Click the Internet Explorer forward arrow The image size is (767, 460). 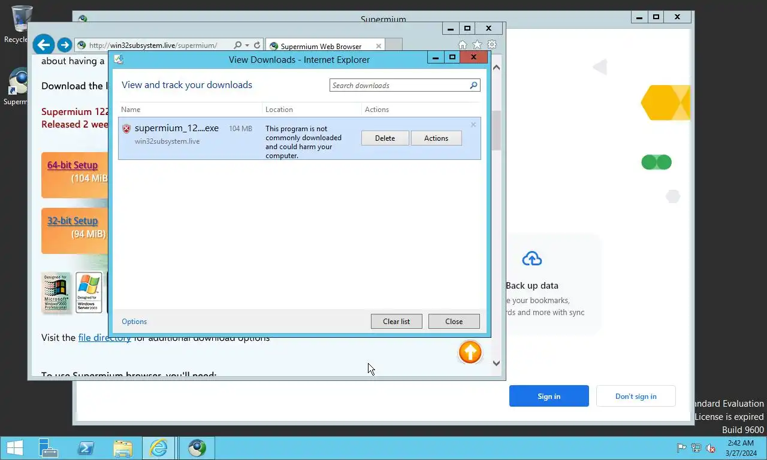click(64, 45)
